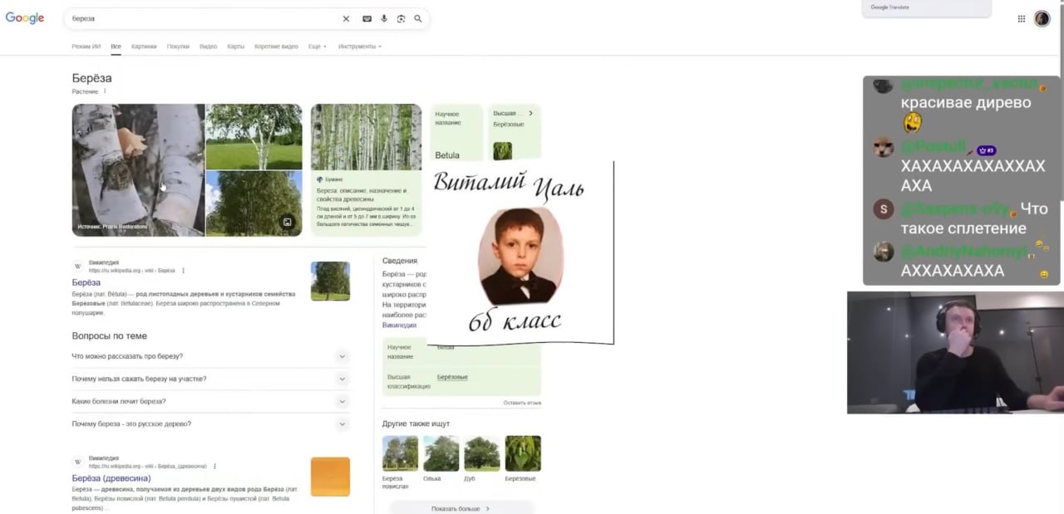Viewport: 1064px width, 514px height.
Task: Open the image gallery icon on birch photos
Action: (287, 222)
